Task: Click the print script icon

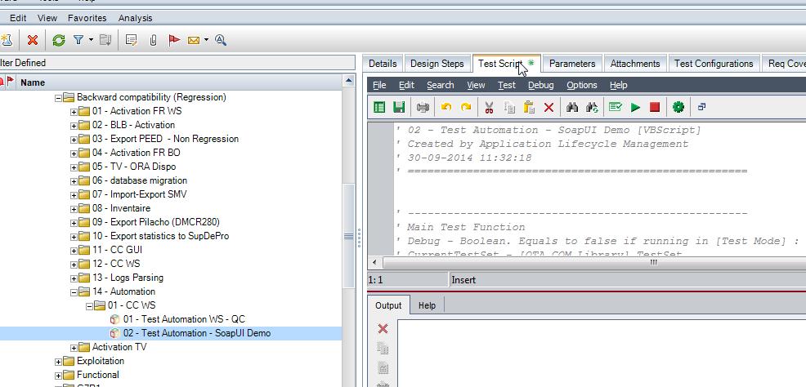Action: coord(423,107)
